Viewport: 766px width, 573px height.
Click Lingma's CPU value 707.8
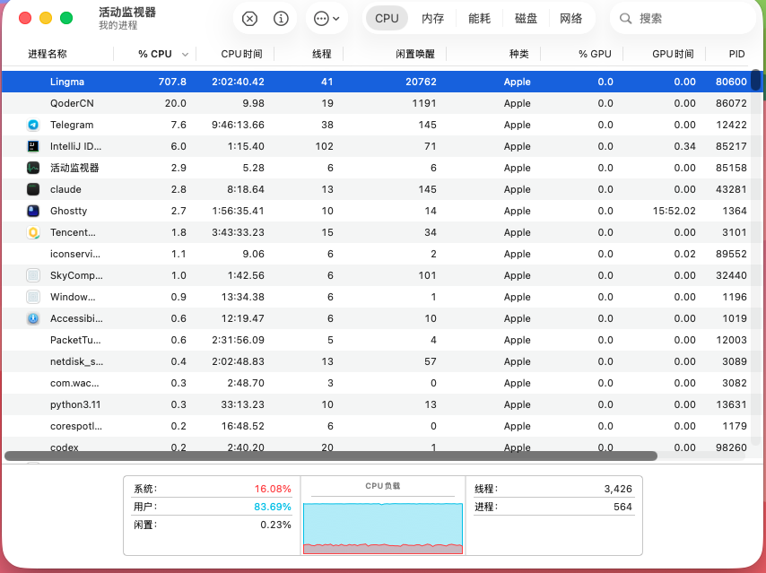172,82
